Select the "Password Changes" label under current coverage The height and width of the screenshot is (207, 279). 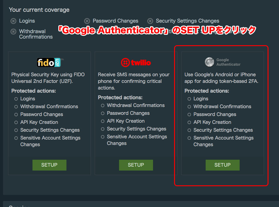pos(115,21)
